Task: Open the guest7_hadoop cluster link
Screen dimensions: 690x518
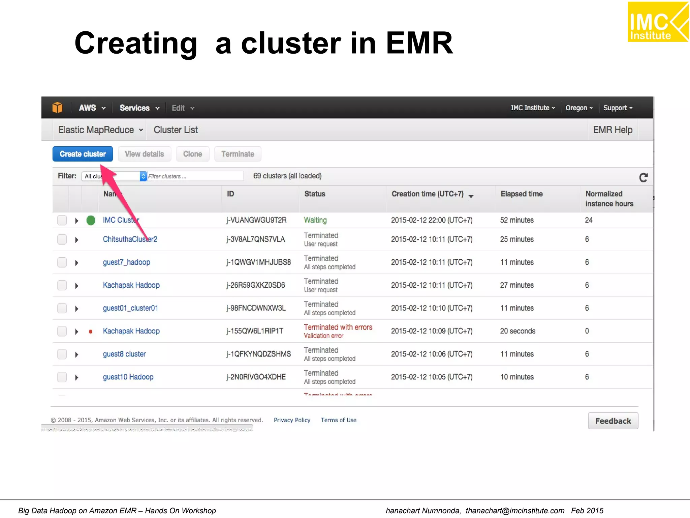Action: [126, 262]
